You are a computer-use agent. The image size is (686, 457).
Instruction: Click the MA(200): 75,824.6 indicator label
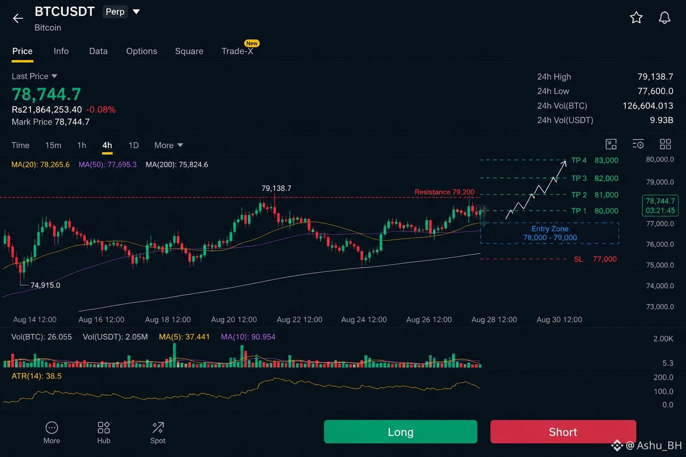click(x=177, y=165)
